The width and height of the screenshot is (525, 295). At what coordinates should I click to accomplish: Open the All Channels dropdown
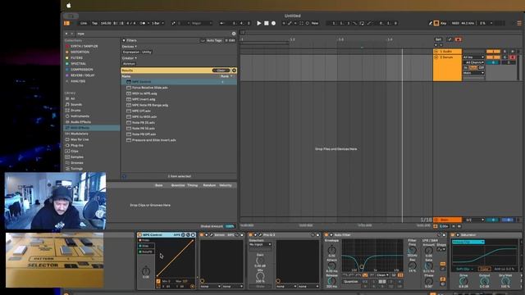[x=473, y=62]
